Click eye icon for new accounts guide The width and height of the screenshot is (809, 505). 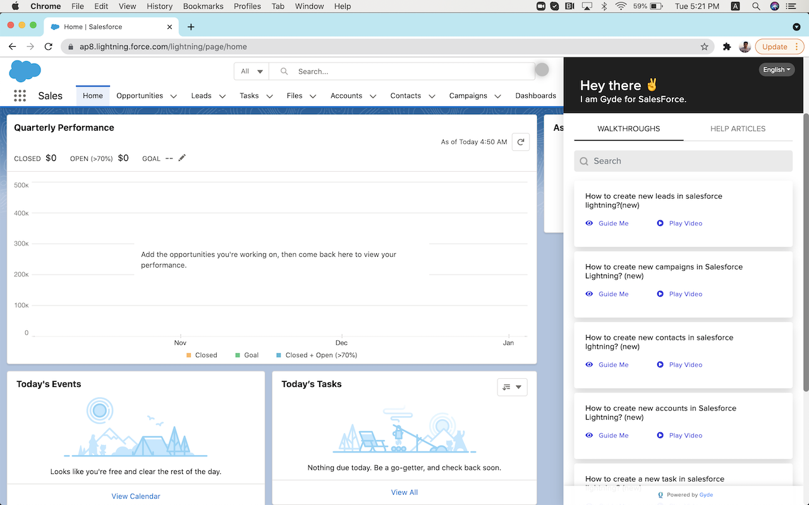pyautogui.click(x=589, y=435)
